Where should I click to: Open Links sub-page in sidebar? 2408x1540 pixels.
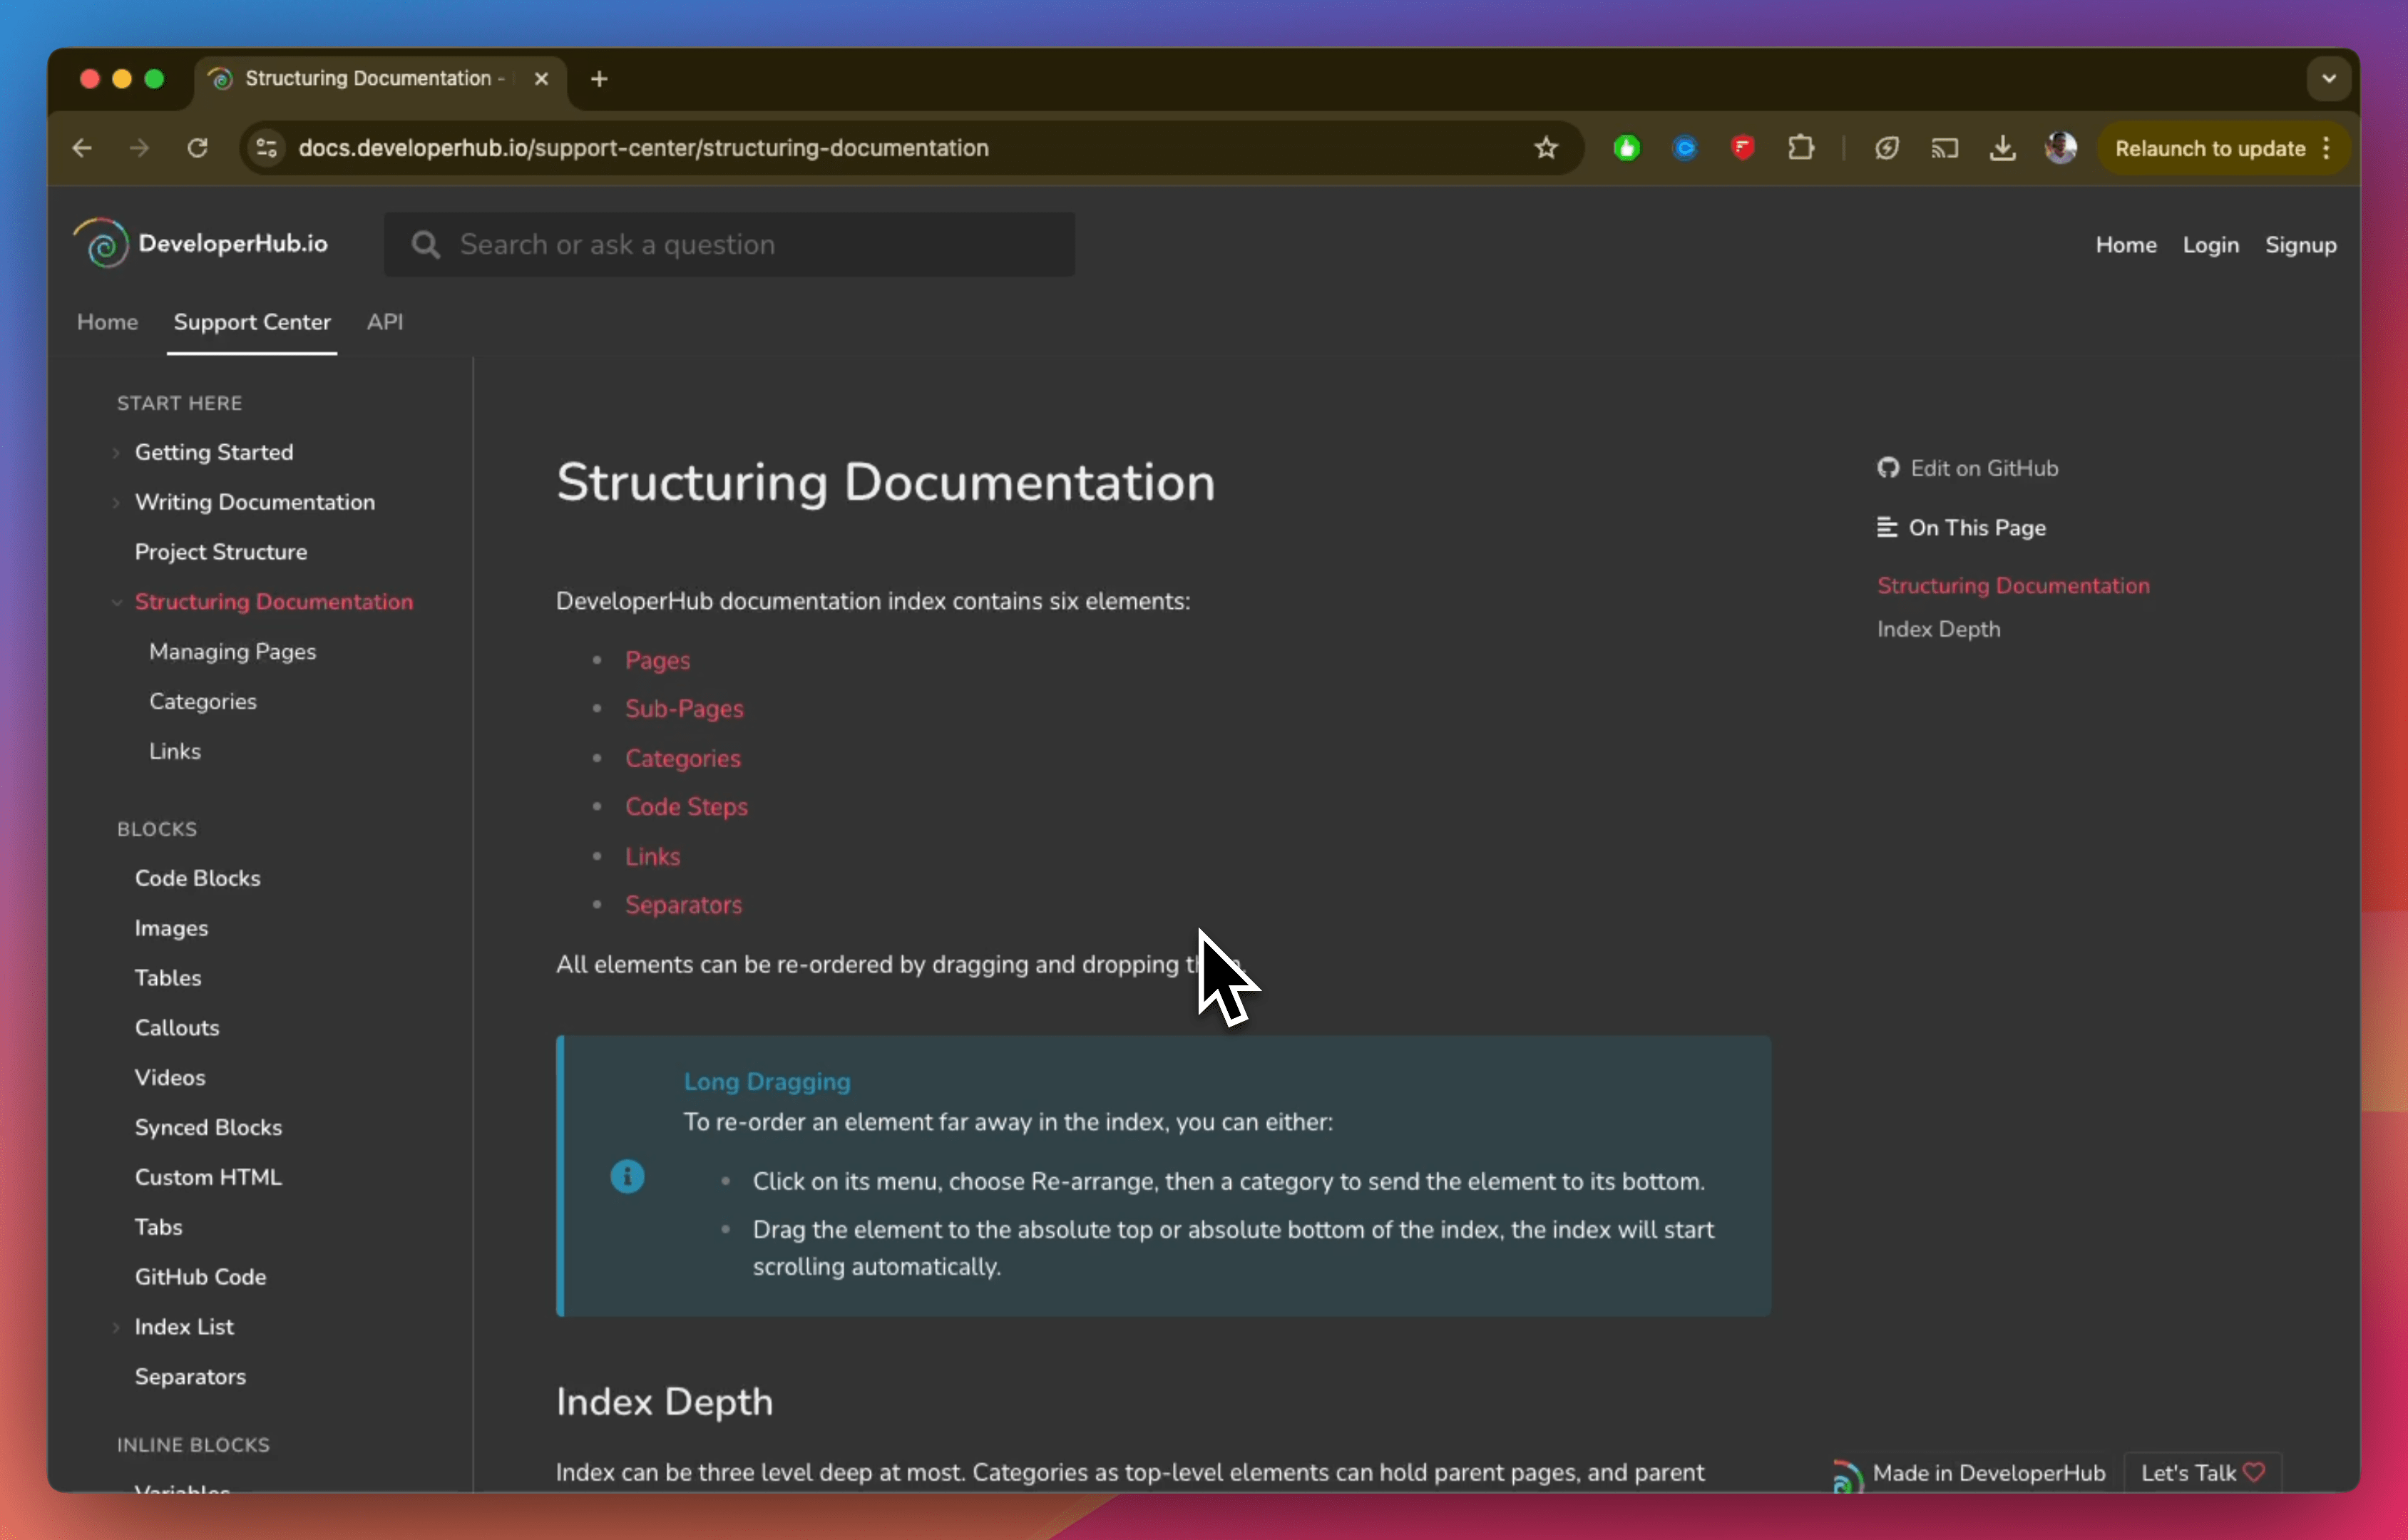[175, 751]
